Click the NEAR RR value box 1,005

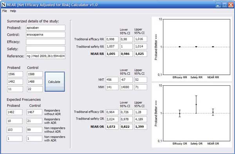112,54
